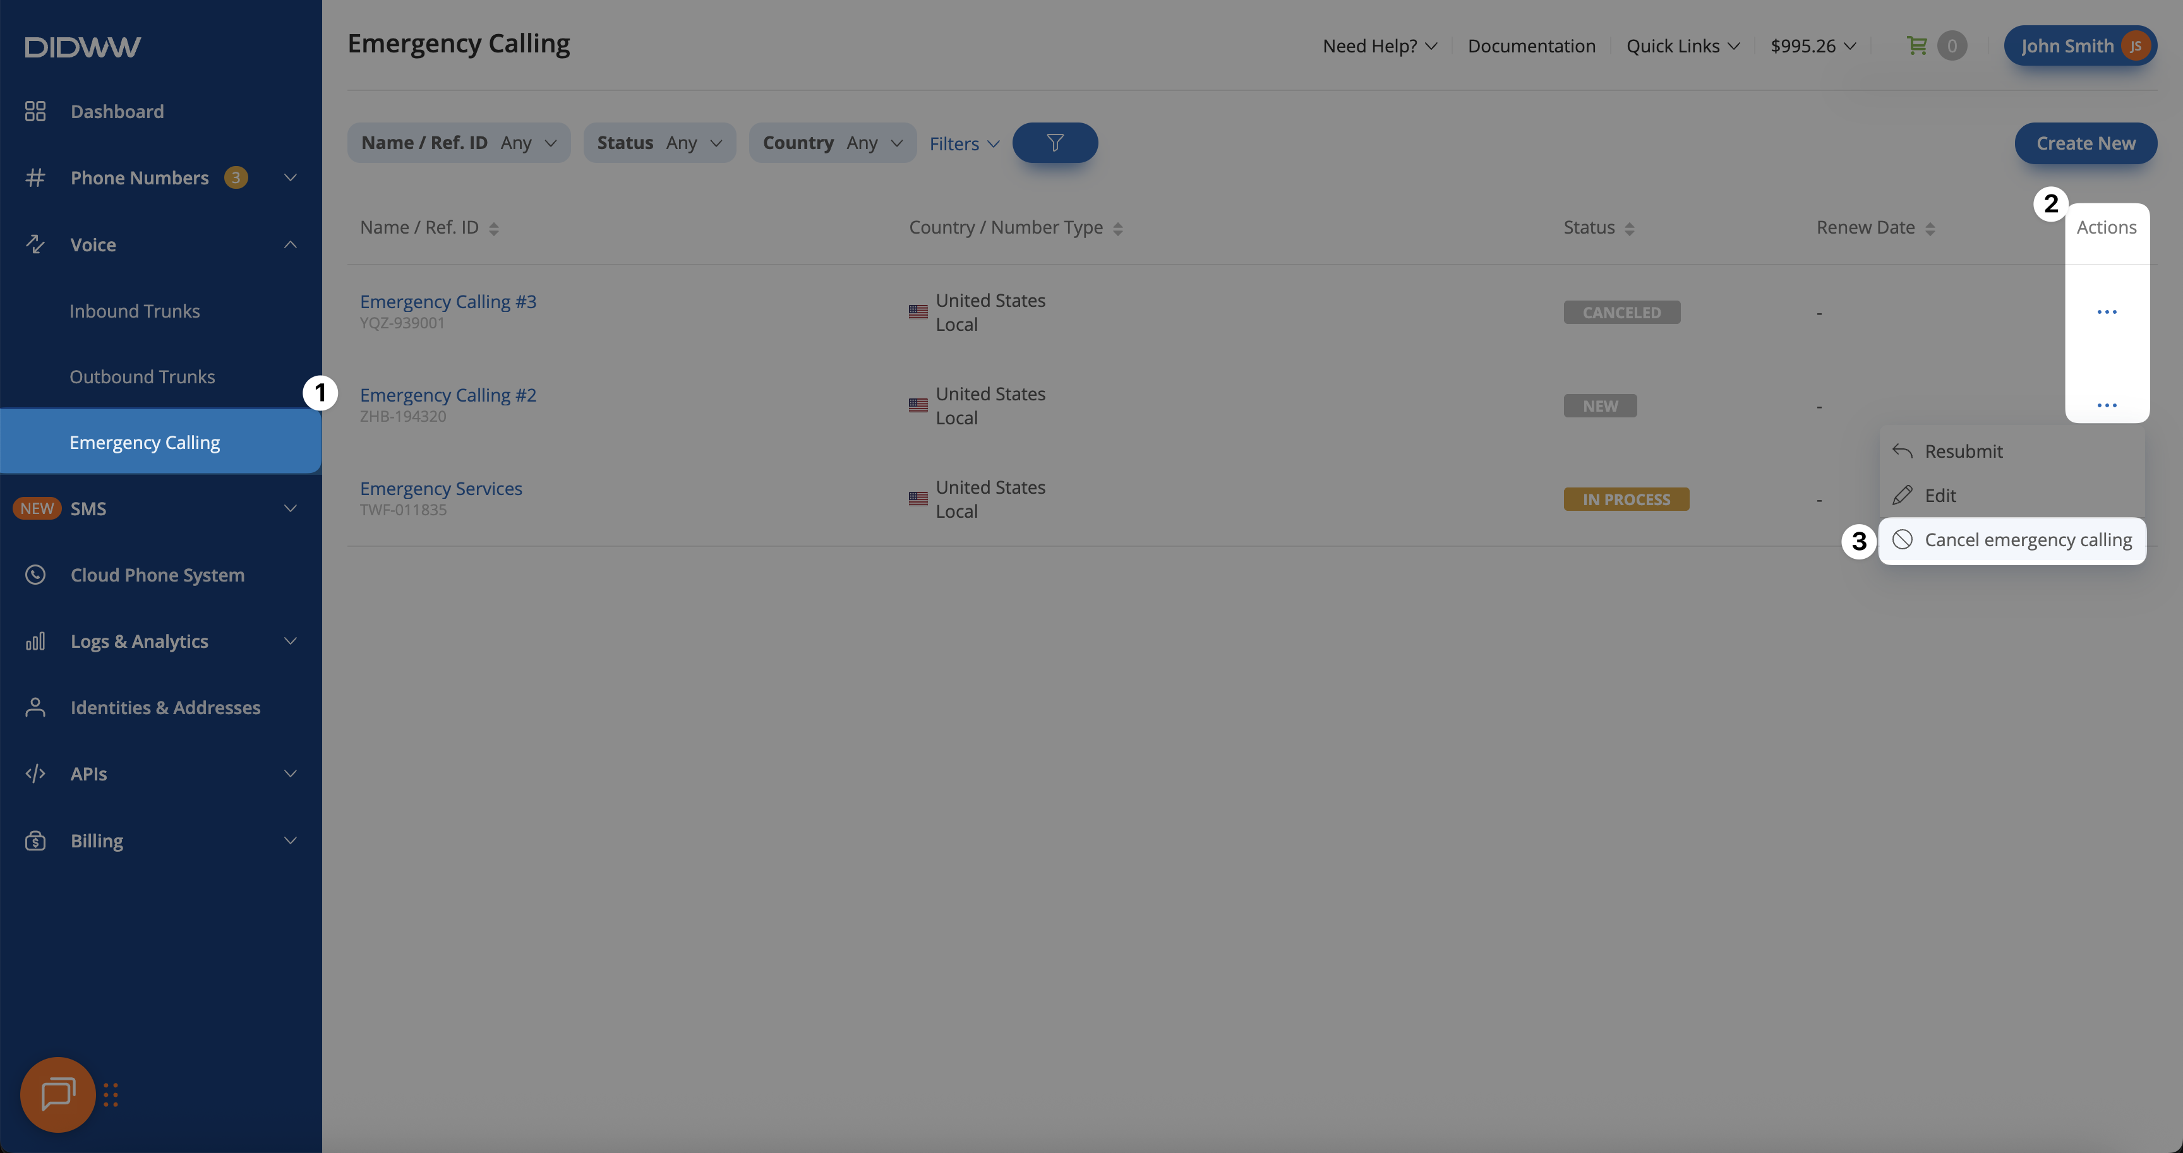Open the shopping cart icon

point(1916,45)
